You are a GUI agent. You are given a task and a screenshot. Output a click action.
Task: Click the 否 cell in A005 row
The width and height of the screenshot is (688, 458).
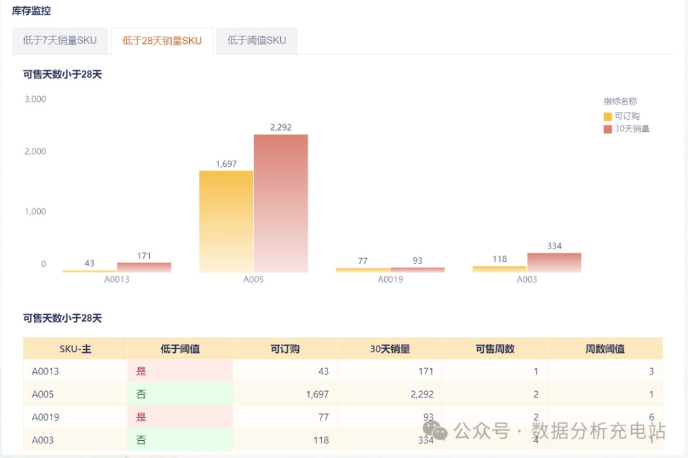pyautogui.click(x=180, y=394)
